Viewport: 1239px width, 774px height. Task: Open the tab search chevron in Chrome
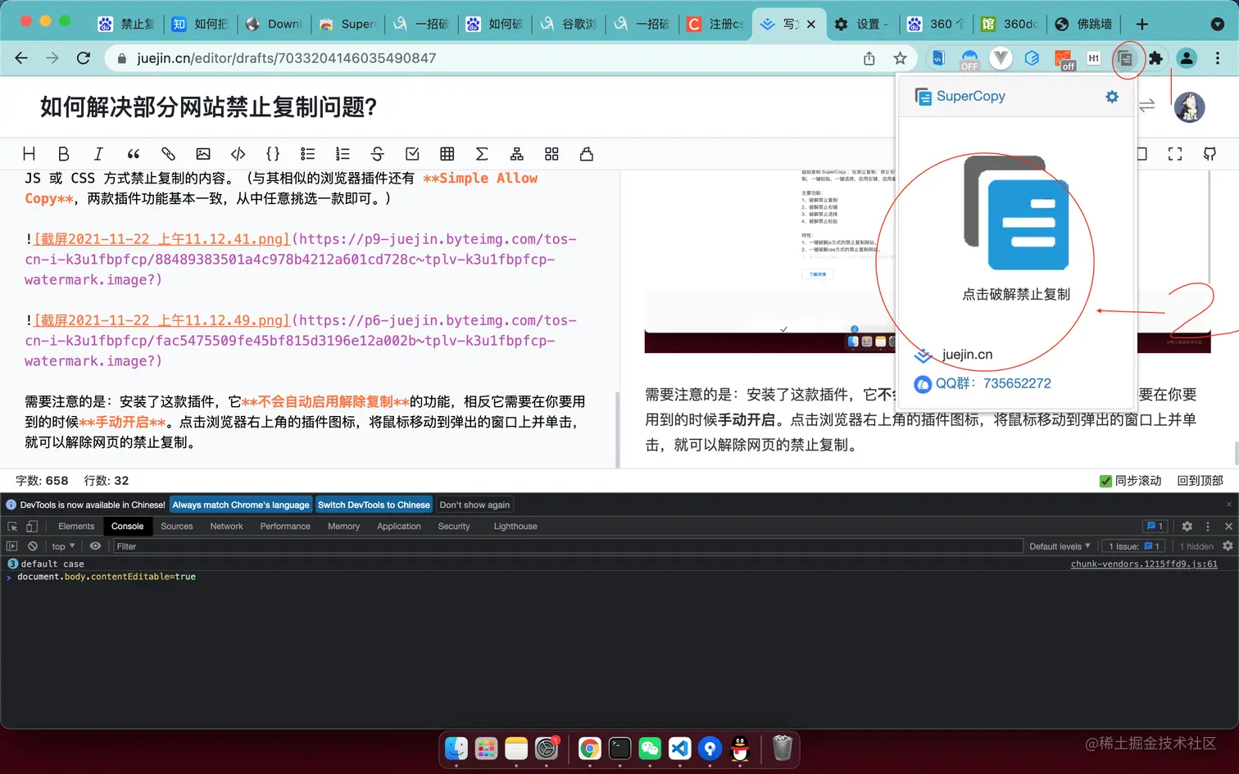coord(1219,24)
